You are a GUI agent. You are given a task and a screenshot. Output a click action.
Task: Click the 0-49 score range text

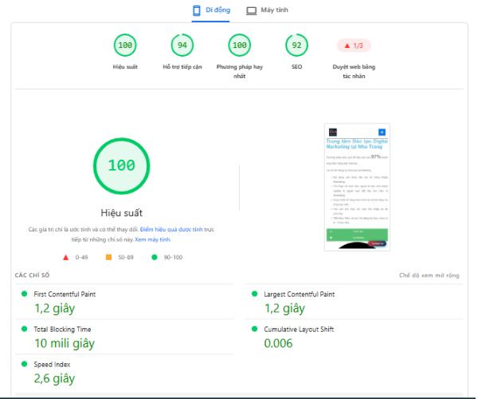tap(81, 257)
